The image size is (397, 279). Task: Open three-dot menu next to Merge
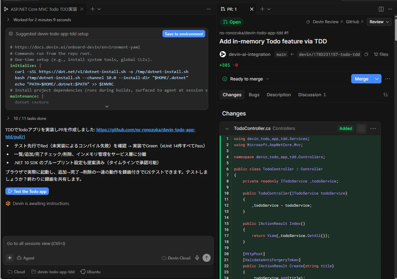coord(388,79)
